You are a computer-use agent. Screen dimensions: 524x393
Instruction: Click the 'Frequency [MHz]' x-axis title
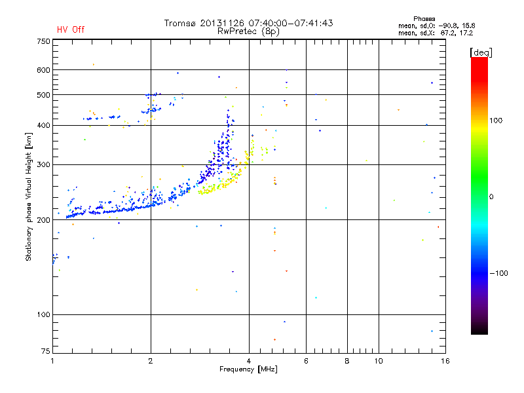pyautogui.click(x=248, y=369)
